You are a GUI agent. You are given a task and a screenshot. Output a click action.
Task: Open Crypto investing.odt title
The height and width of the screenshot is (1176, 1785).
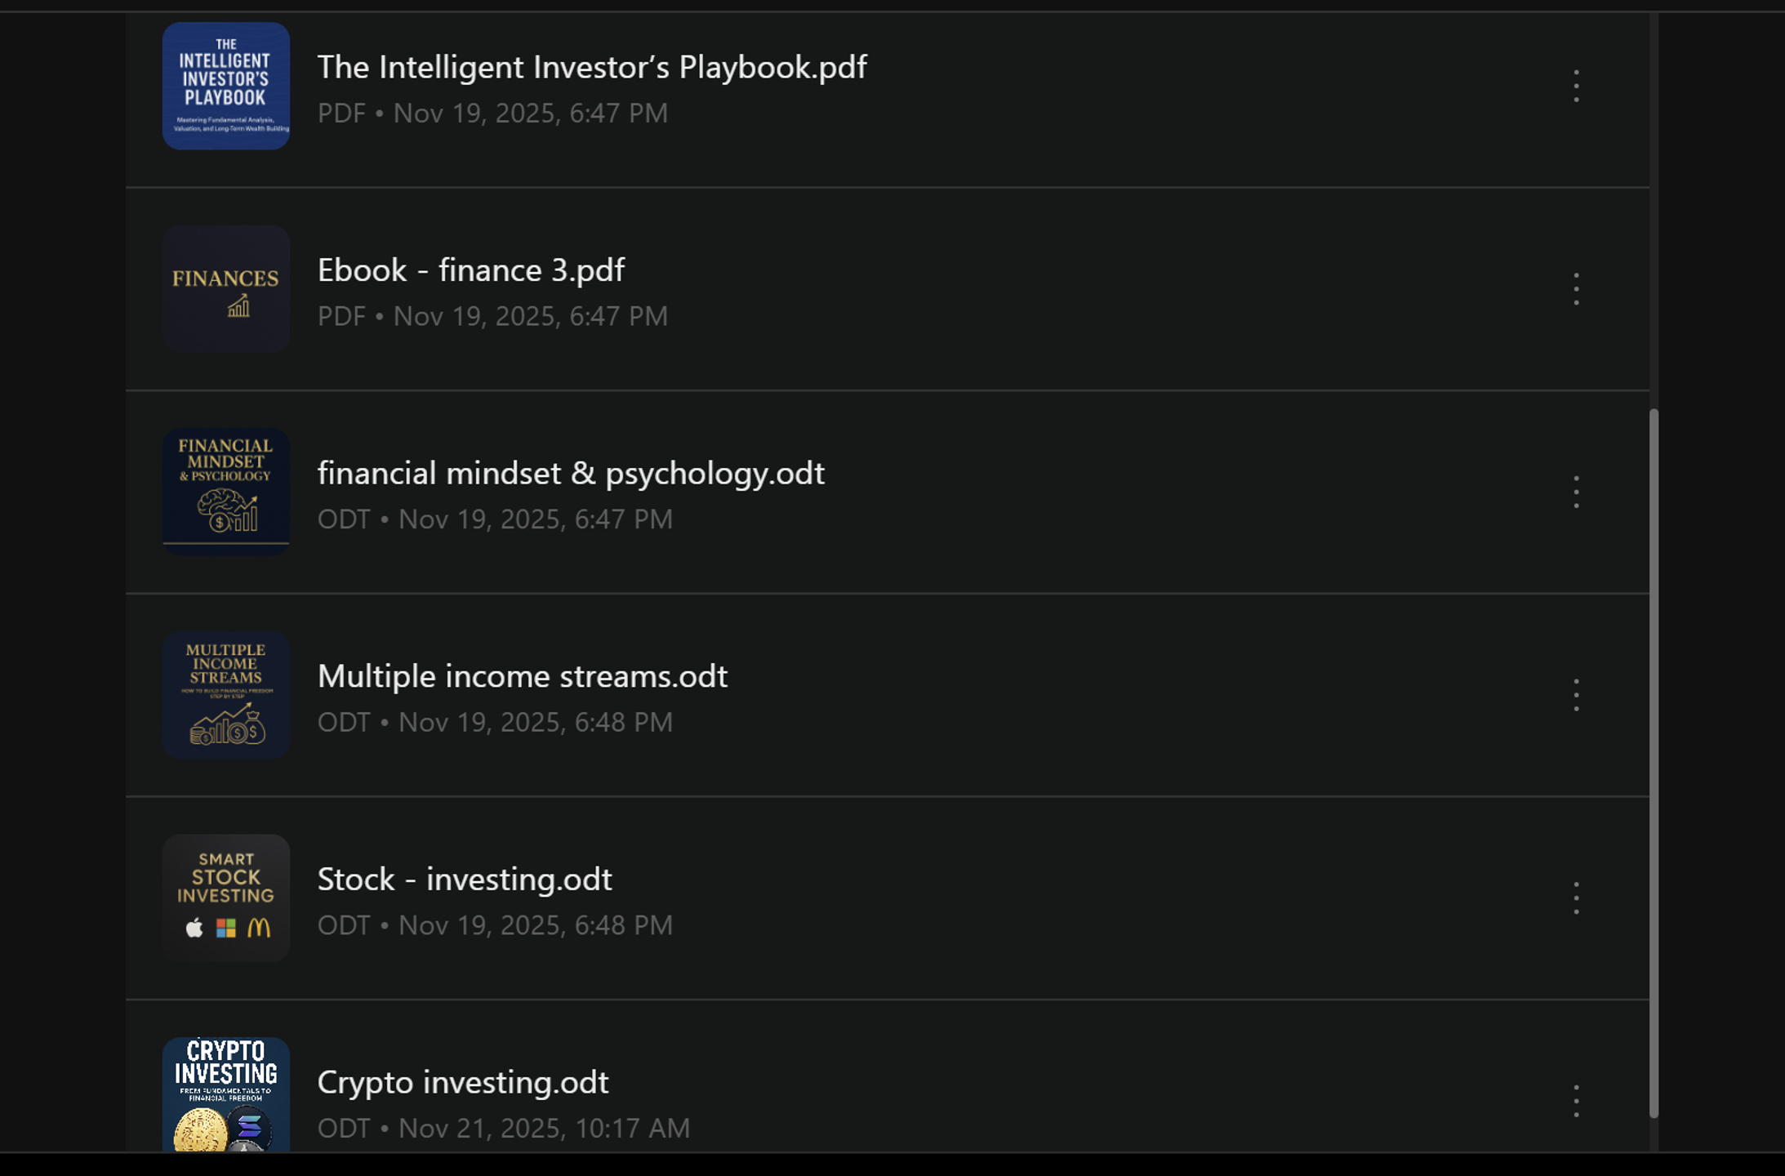pyautogui.click(x=463, y=1083)
